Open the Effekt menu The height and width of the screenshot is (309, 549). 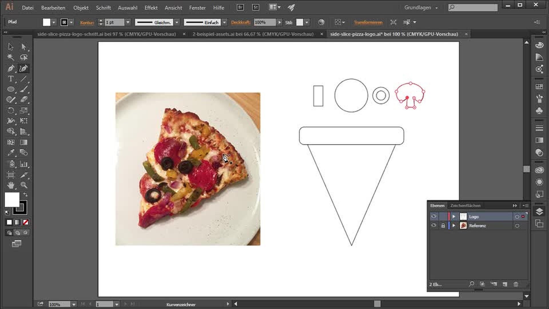point(151,8)
